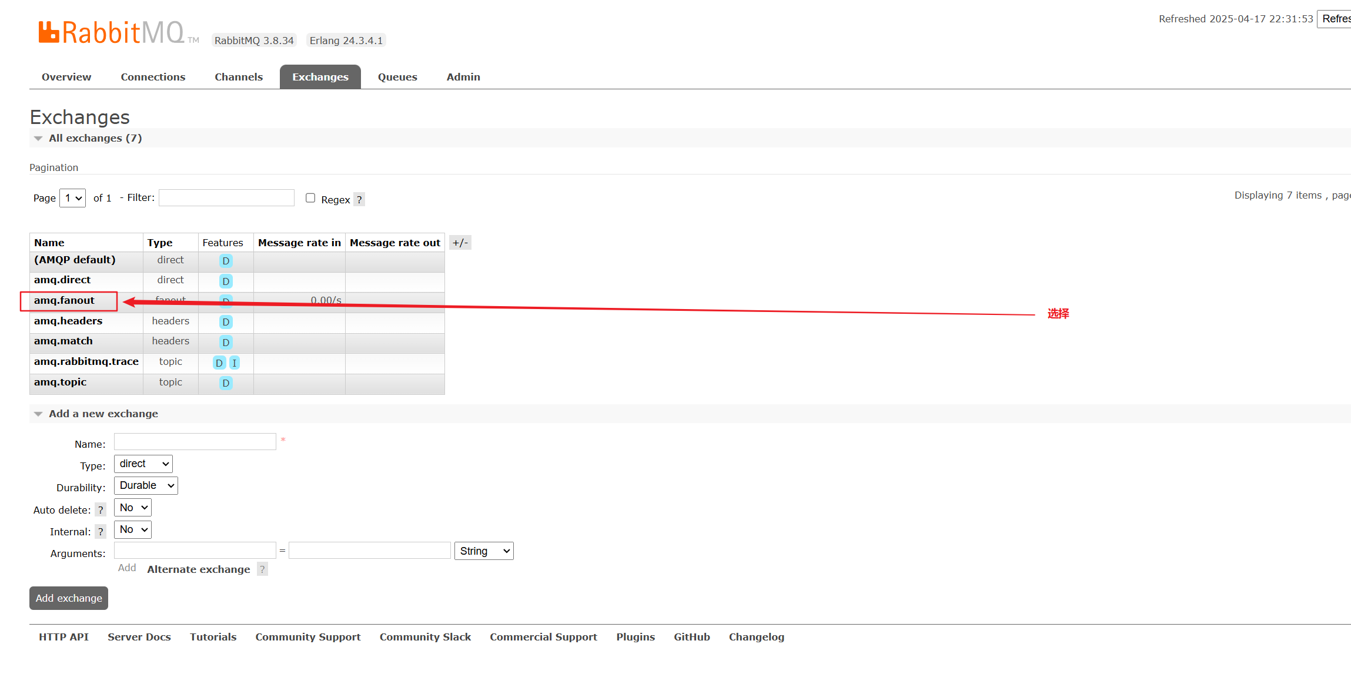Click the +/- column toggle icon
This screenshot has height=691, width=1351.
point(460,243)
